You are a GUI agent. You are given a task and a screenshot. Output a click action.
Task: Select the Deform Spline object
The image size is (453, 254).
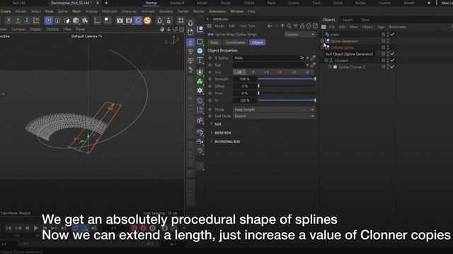coord(342,47)
